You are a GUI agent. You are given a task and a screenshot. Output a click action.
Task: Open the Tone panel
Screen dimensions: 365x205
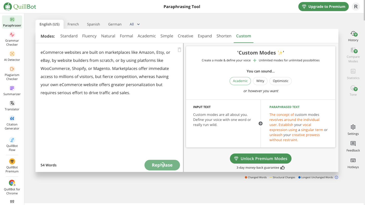click(353, 91)
